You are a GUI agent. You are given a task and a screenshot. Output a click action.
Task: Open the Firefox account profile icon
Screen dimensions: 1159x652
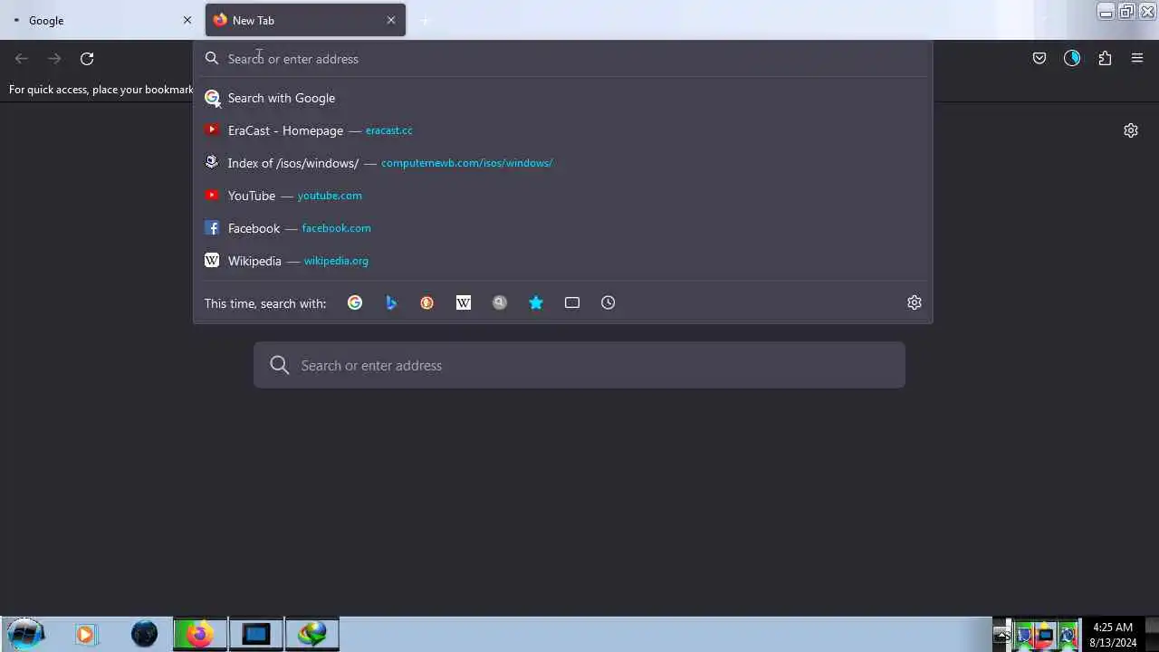1072,58
